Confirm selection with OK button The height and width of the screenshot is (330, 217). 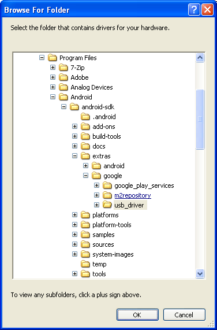137,315
